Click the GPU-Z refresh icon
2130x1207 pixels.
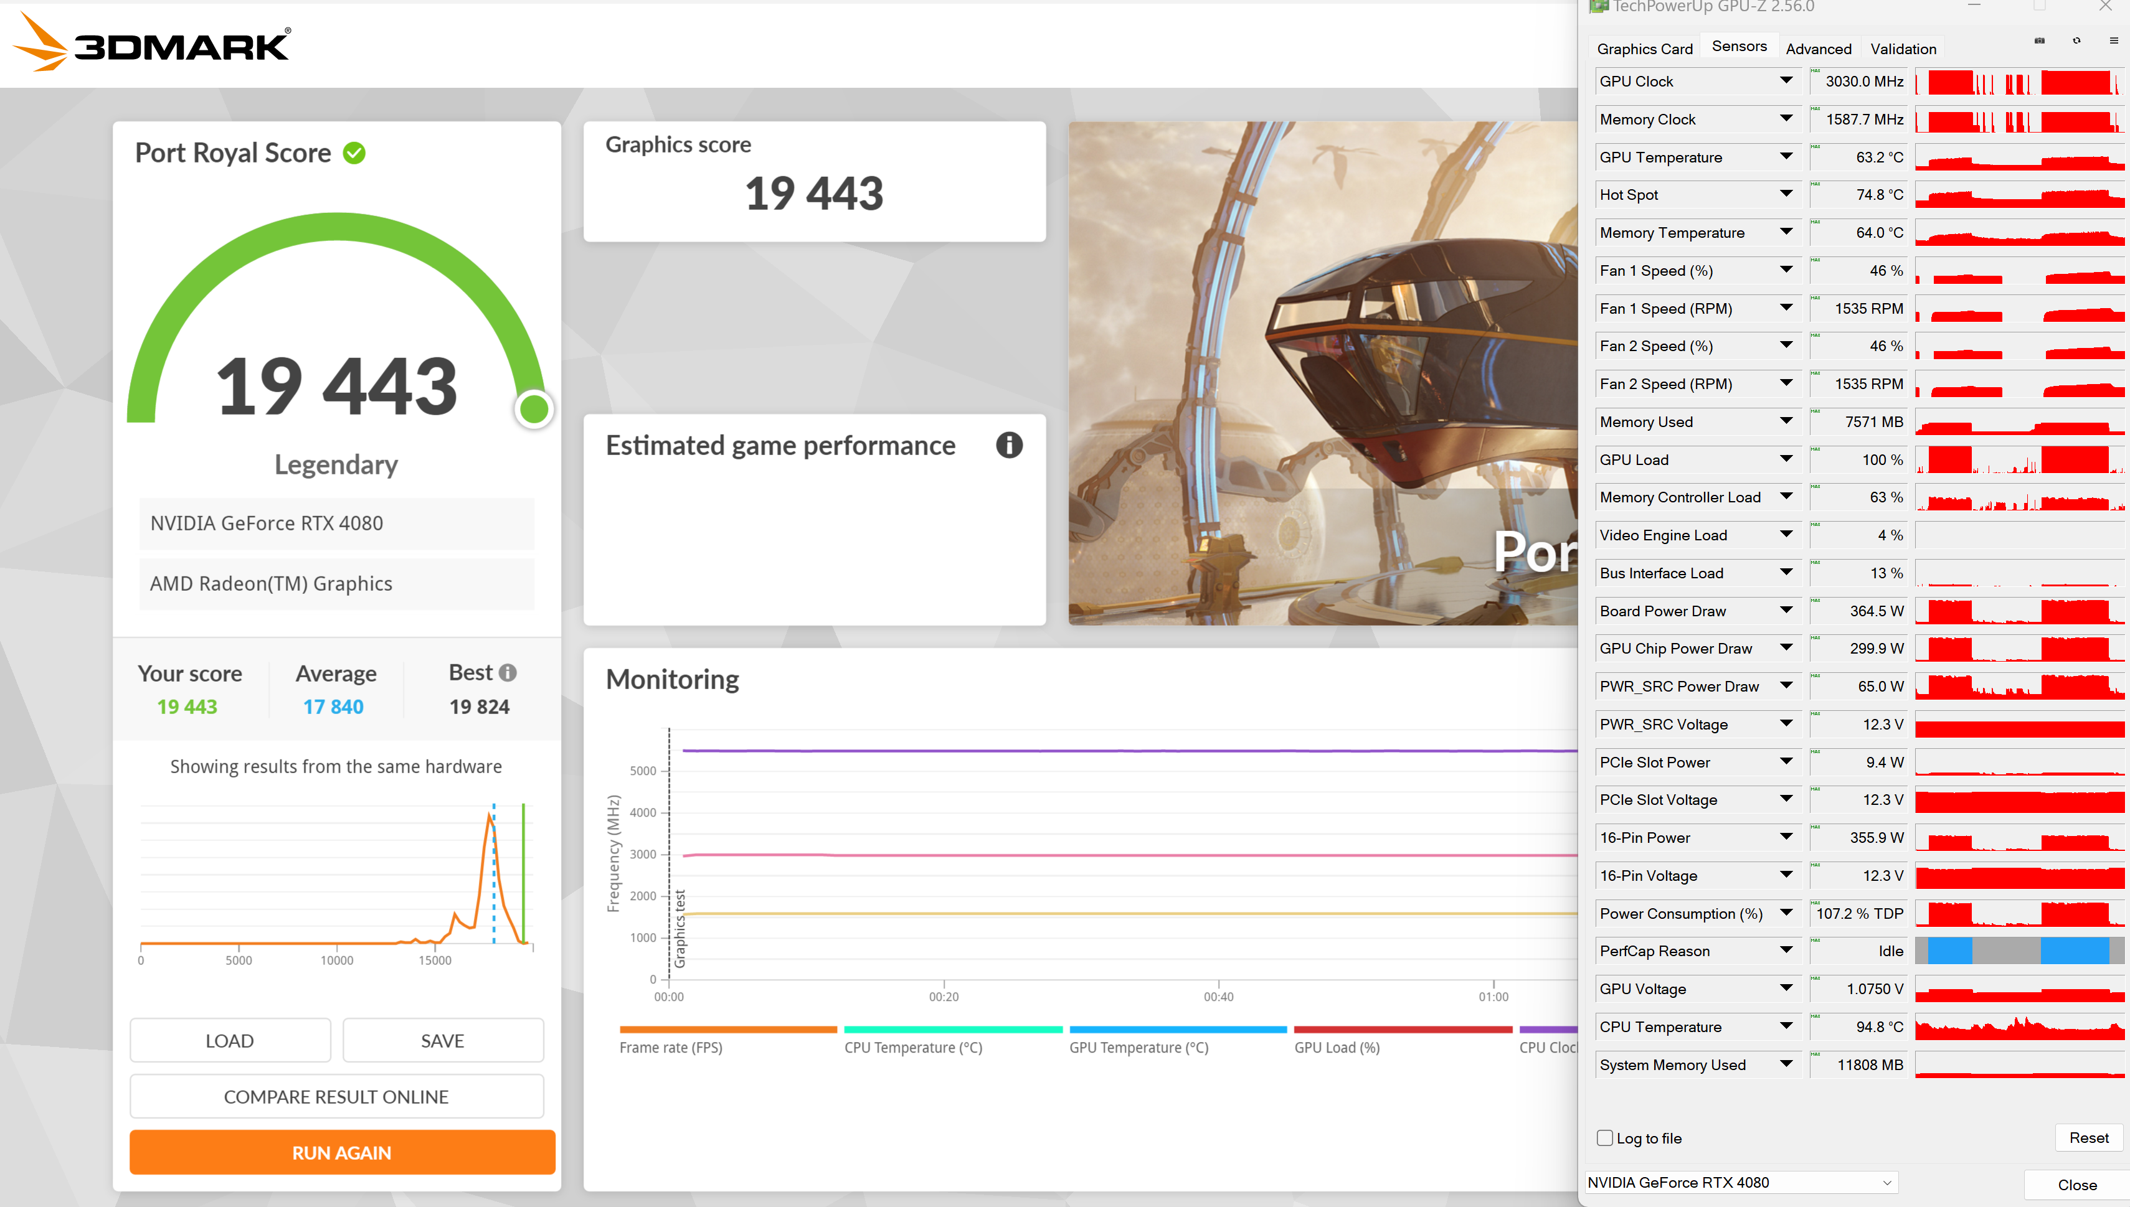pyautogui.click(x=2076, y=40)
